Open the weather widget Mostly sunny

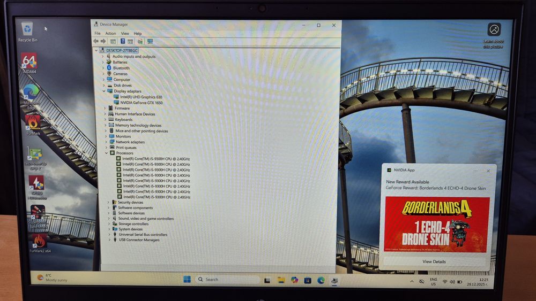point(53,277)
